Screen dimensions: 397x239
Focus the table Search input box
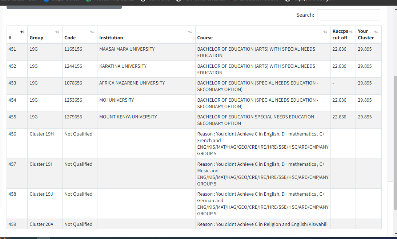tap(348, 15)
